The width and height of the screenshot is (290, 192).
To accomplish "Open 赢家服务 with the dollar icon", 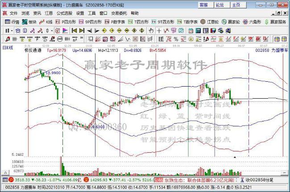I will [x=275, y=22].
